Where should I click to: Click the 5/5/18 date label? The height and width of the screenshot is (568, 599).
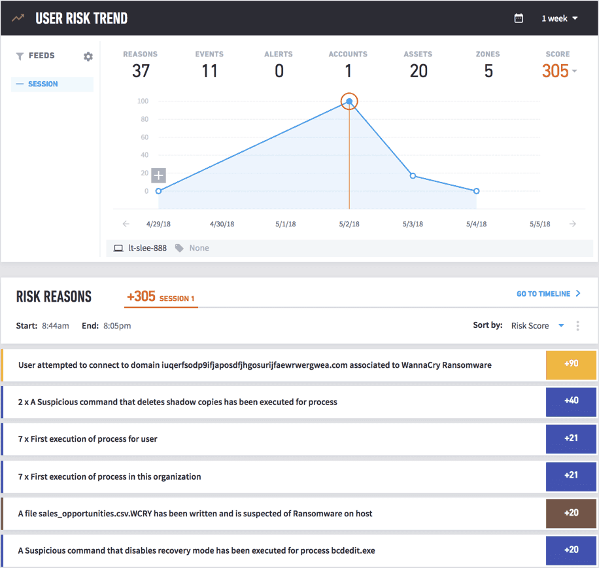[539, 224]
